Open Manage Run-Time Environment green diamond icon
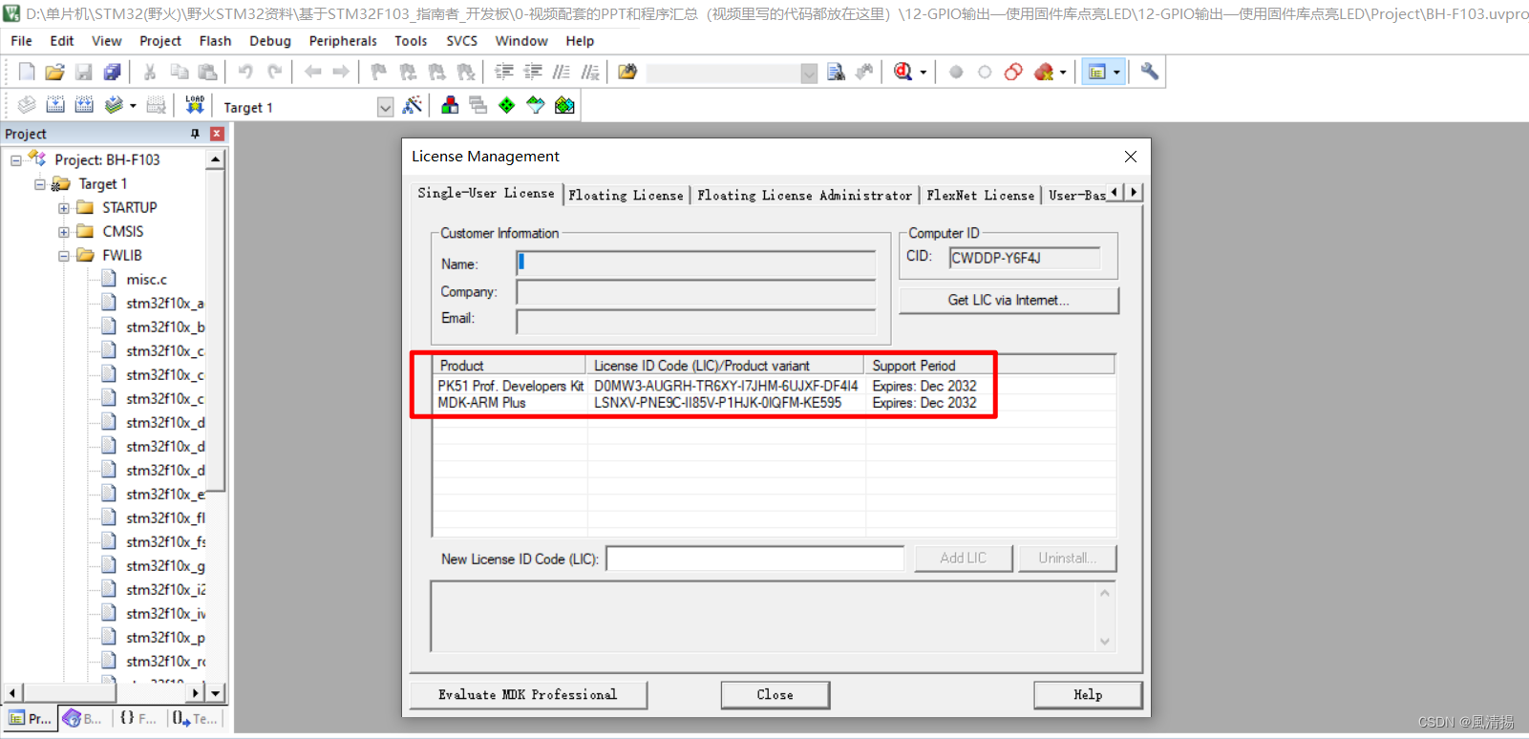The width and height of the screenshot is (1529, 739). (x=507, y=105)
